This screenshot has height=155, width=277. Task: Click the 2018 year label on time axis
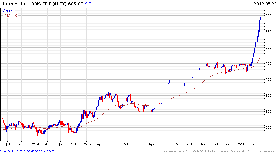pos(242,144)
